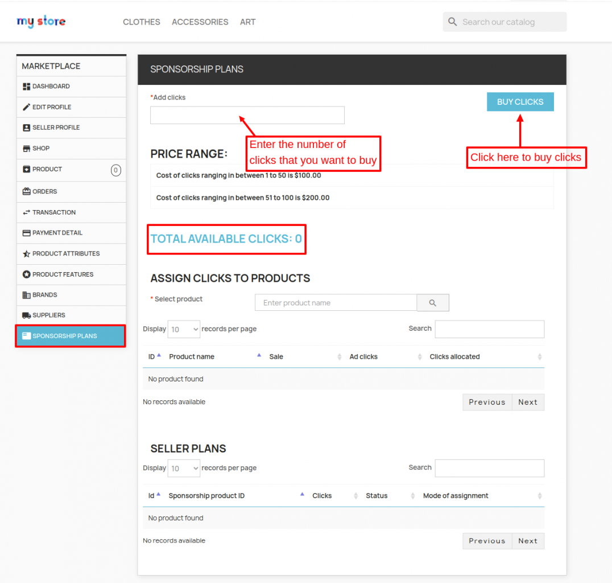The image size is (612, 583).
Task: Click the Payment Detail card icon
Action: click(26, 233)
